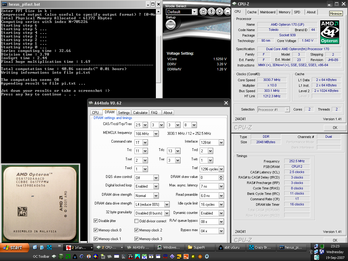This screenshot has width=348, height=261.
Task: Enable Odd divisor correct checkbox
Action: 137,221
